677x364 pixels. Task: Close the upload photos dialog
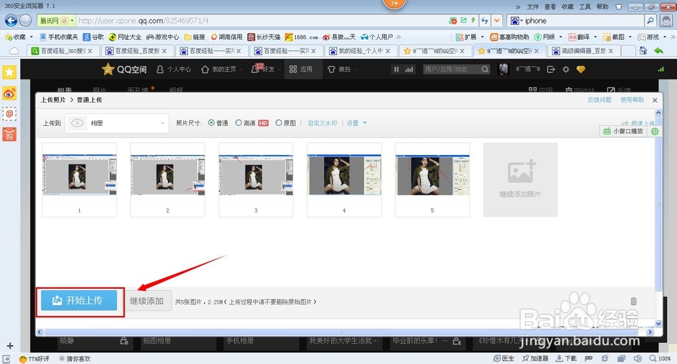point(655,100)
